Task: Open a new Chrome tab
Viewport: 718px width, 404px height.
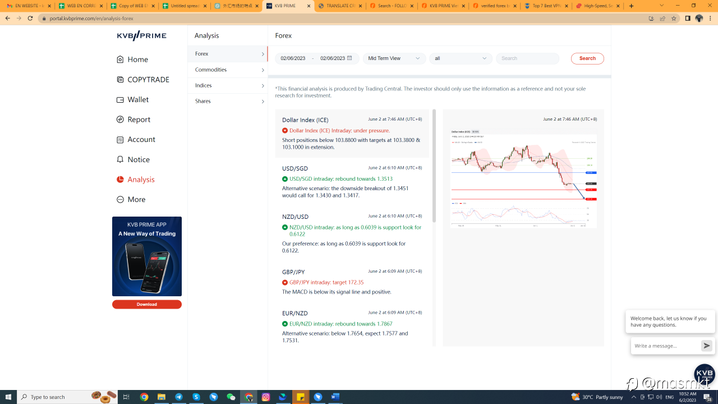Action: pyautogui.click(x=631, y=6)
